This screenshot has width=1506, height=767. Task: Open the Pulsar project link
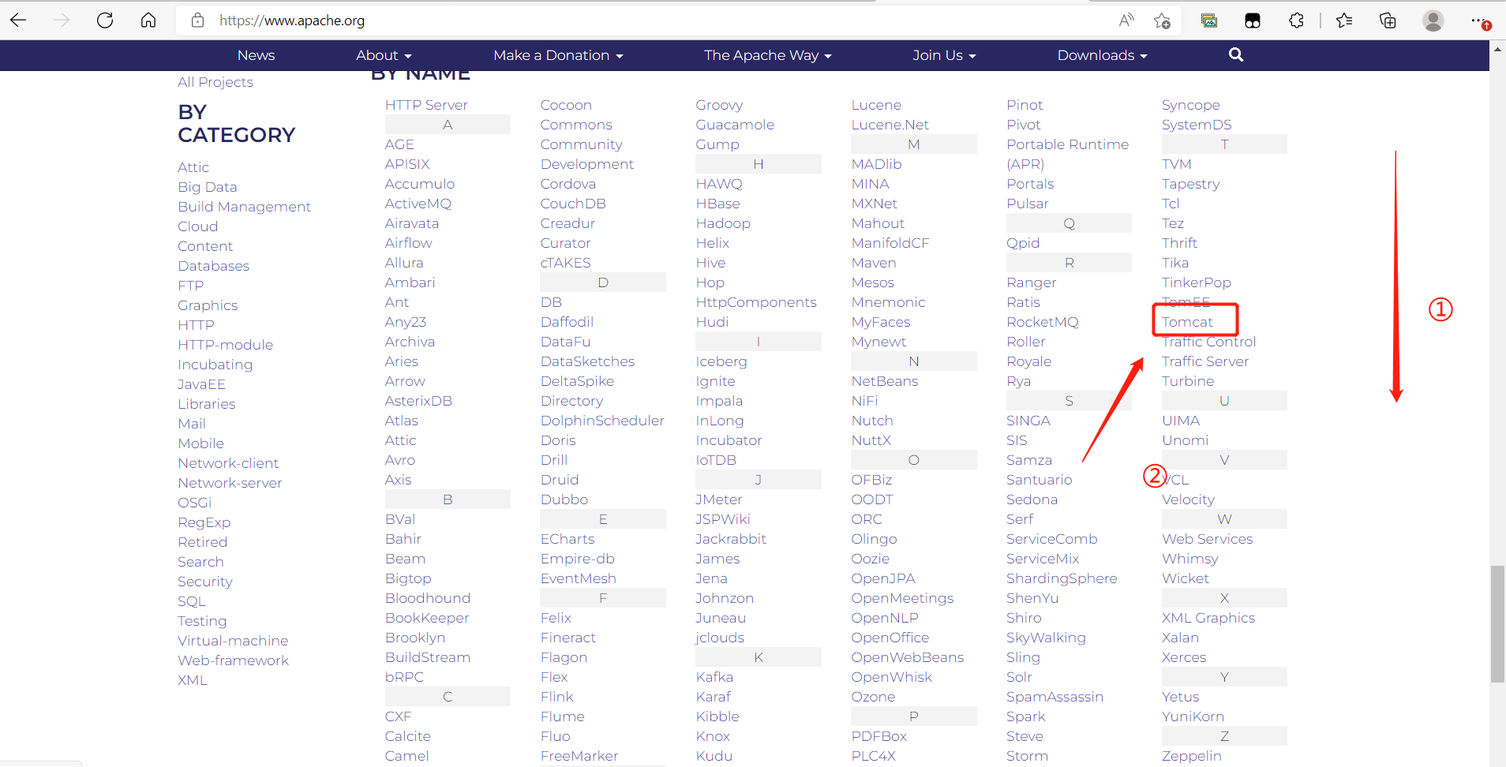[1028, 204]
